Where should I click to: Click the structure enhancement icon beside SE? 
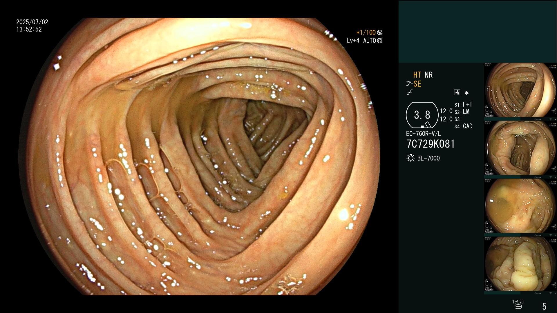(x=409, y=84)
